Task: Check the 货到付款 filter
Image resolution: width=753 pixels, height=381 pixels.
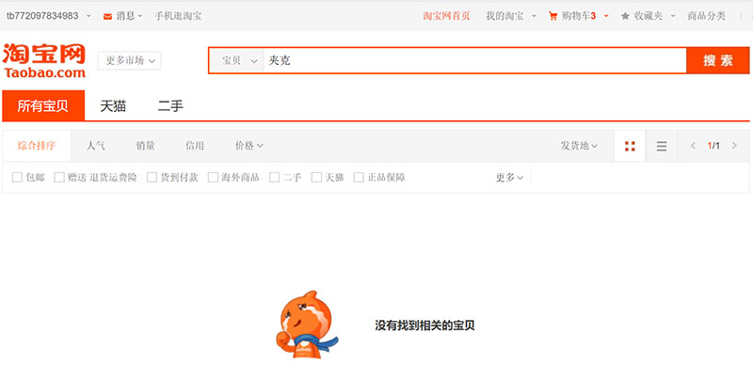Action: pyautogui.click(x=152, y=177)
